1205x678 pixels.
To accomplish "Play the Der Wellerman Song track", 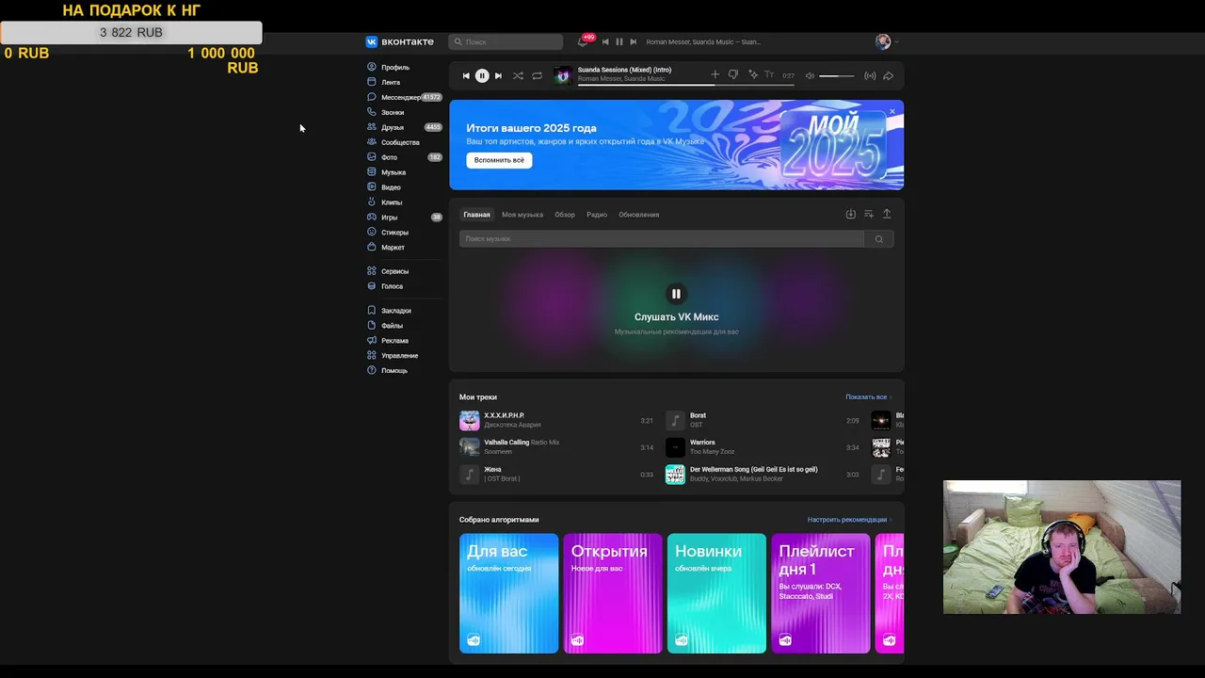I will tap(763, 474).
